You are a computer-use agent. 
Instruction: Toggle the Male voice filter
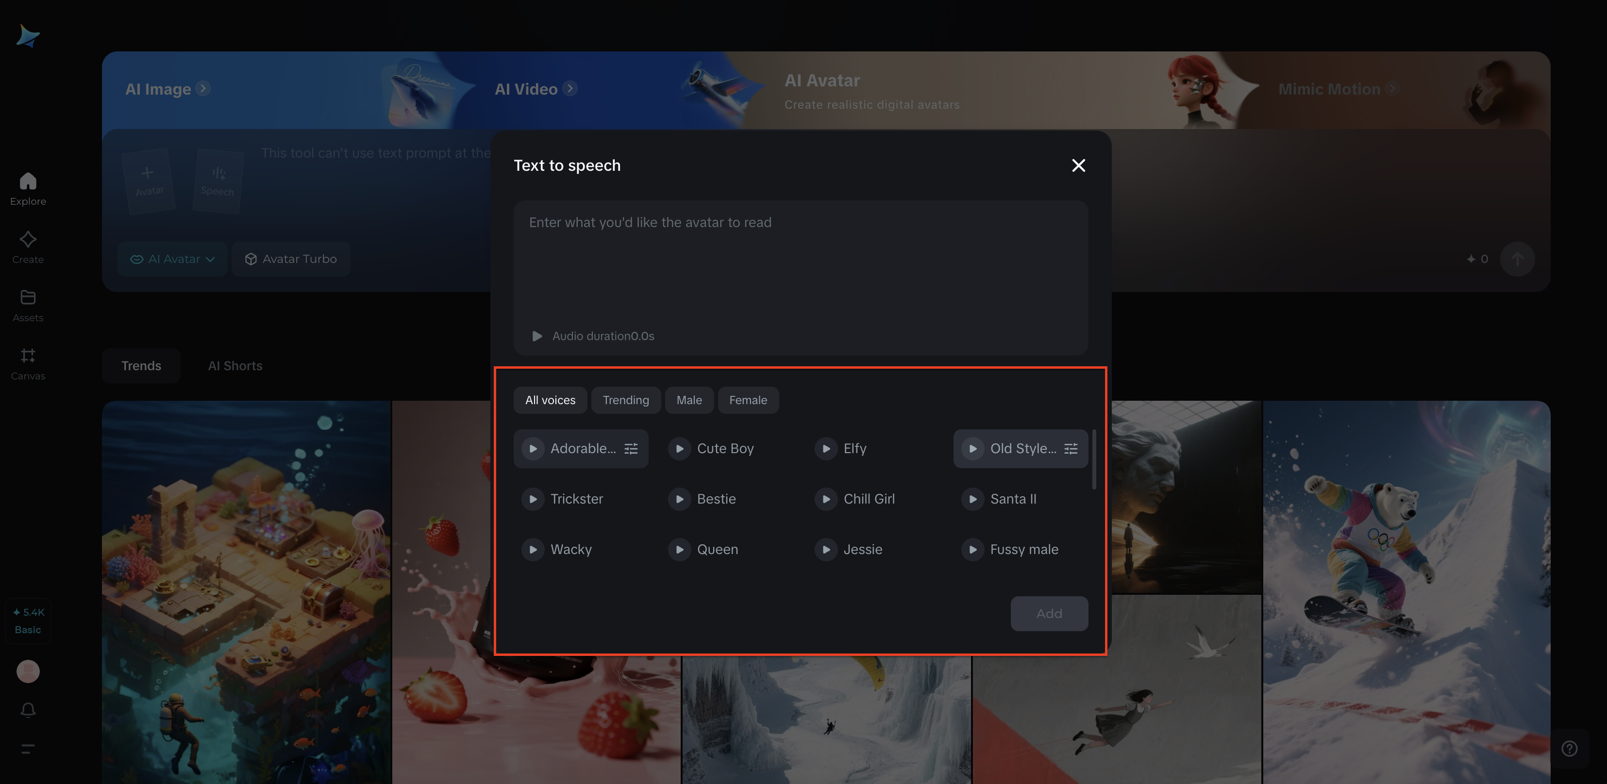[x=689, y=399]
